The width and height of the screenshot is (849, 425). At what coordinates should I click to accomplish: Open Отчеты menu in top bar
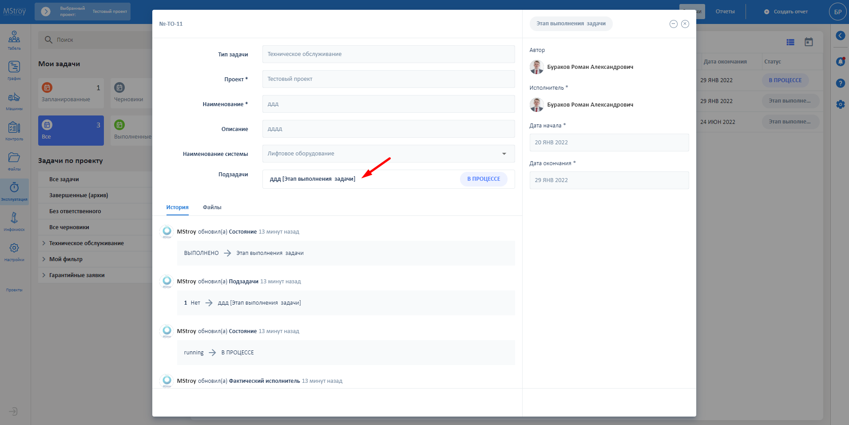pos(725,12)
